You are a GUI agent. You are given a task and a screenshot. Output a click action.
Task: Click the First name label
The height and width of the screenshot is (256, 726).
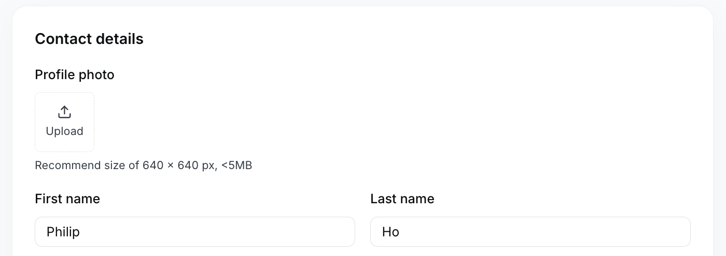click(67, 199)
